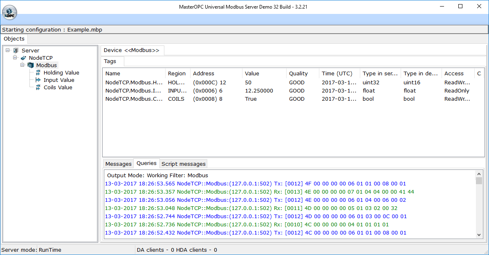Click the Server node icon in tree
Screen dimensions: 489x255
[16, 50]
